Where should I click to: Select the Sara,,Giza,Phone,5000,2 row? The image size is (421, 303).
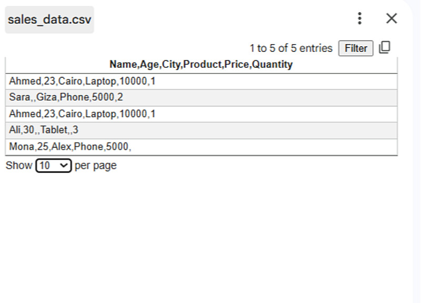66,98
